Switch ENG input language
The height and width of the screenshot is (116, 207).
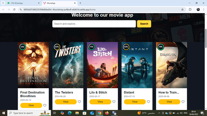(x=185, y=113)
